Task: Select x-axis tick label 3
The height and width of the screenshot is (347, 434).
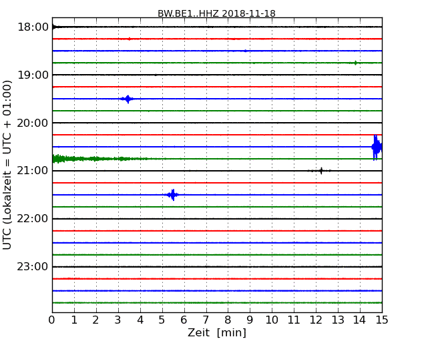Action: pyautogui.click(x=118, y=320)
